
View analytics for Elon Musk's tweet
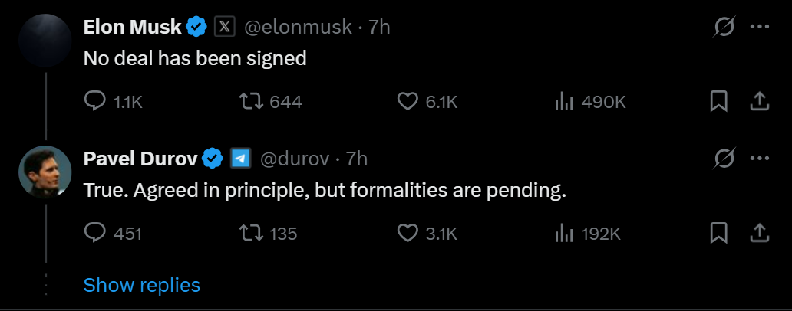(565, 102)
